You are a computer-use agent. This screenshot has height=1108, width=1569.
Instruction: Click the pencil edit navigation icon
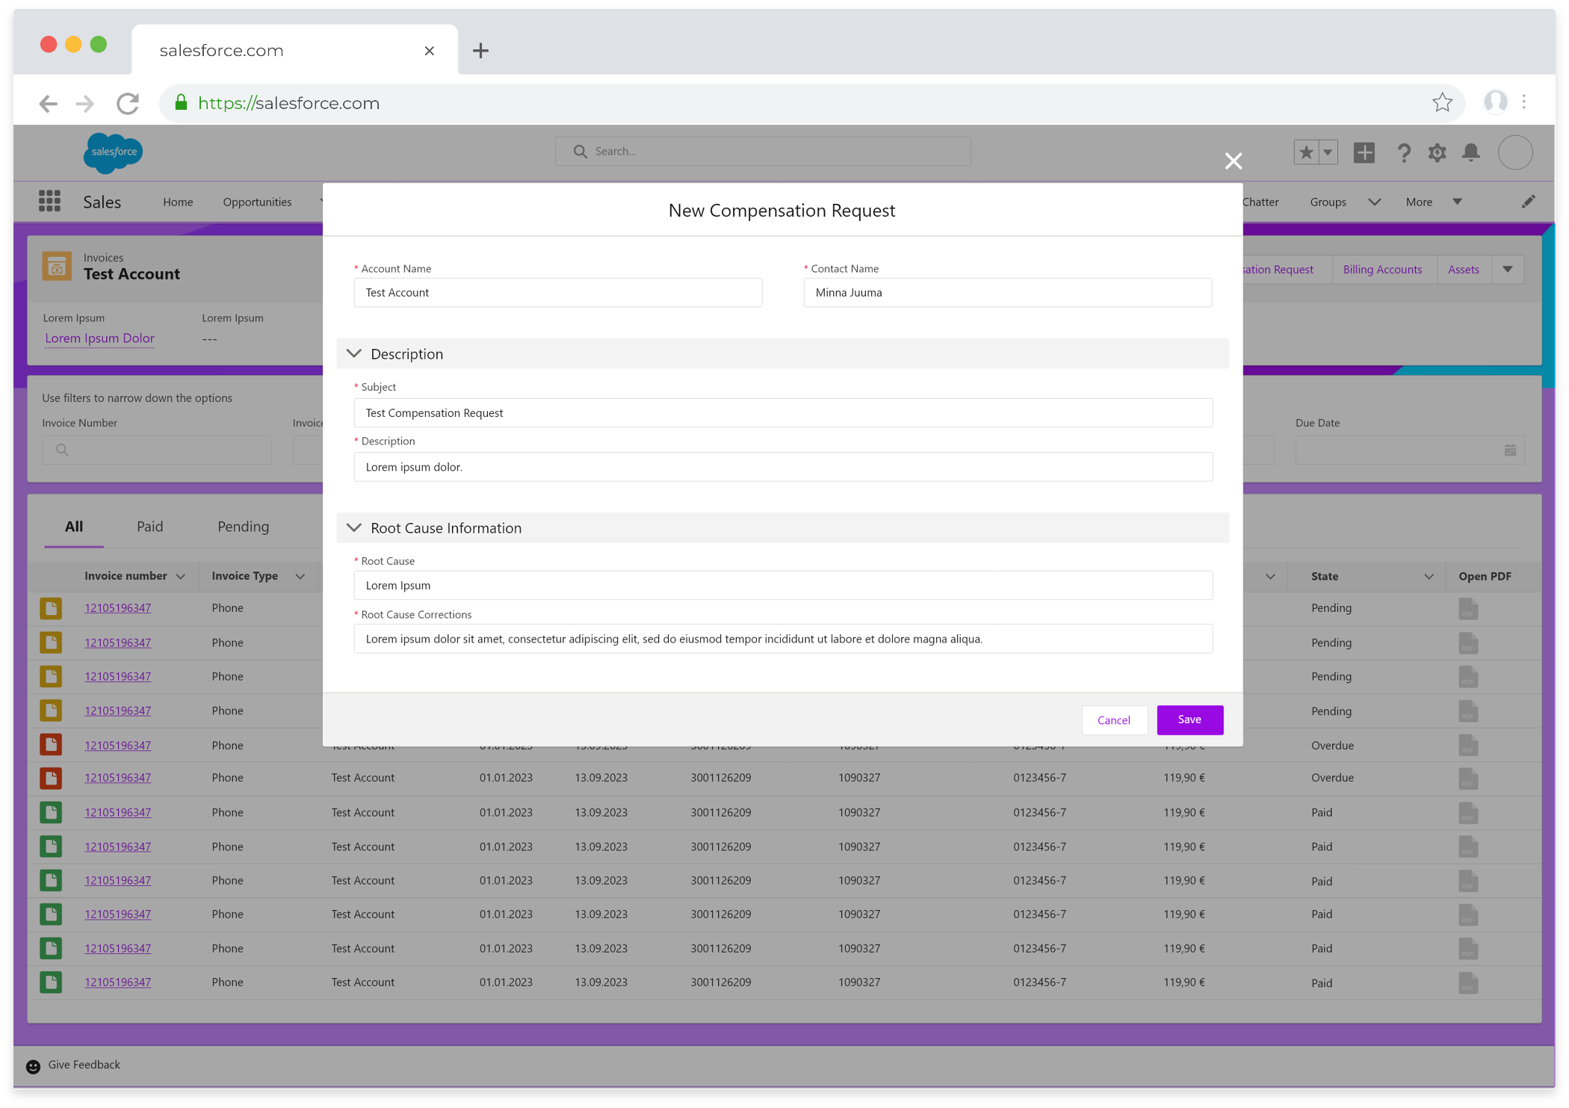[1528, 202]
